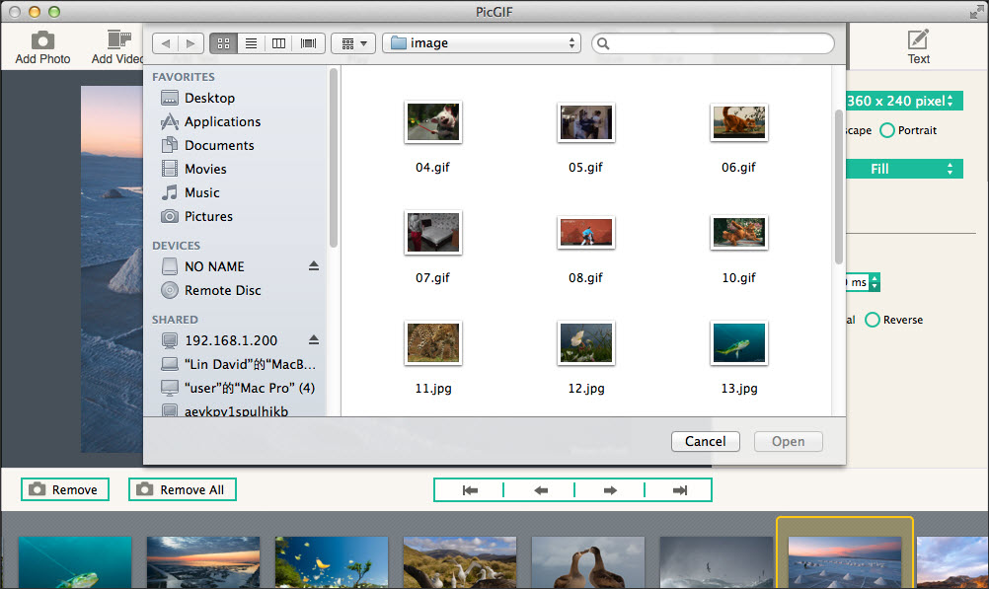Image resolution: width=989 pixels, height=589 pixels.
Task: Switch to column view in file dialog
Action: coord(278,42)
